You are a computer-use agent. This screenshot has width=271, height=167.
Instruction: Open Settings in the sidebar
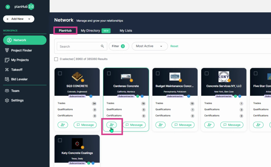pos(17,100)
